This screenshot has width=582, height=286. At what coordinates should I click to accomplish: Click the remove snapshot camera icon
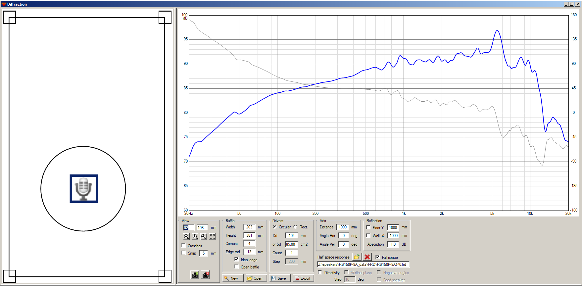pyautogui.click(x=206, y=275)
